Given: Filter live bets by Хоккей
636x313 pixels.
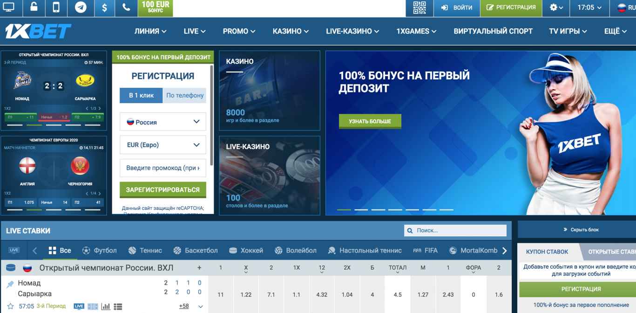Looking at the screenshot, I should click(246, 250).
